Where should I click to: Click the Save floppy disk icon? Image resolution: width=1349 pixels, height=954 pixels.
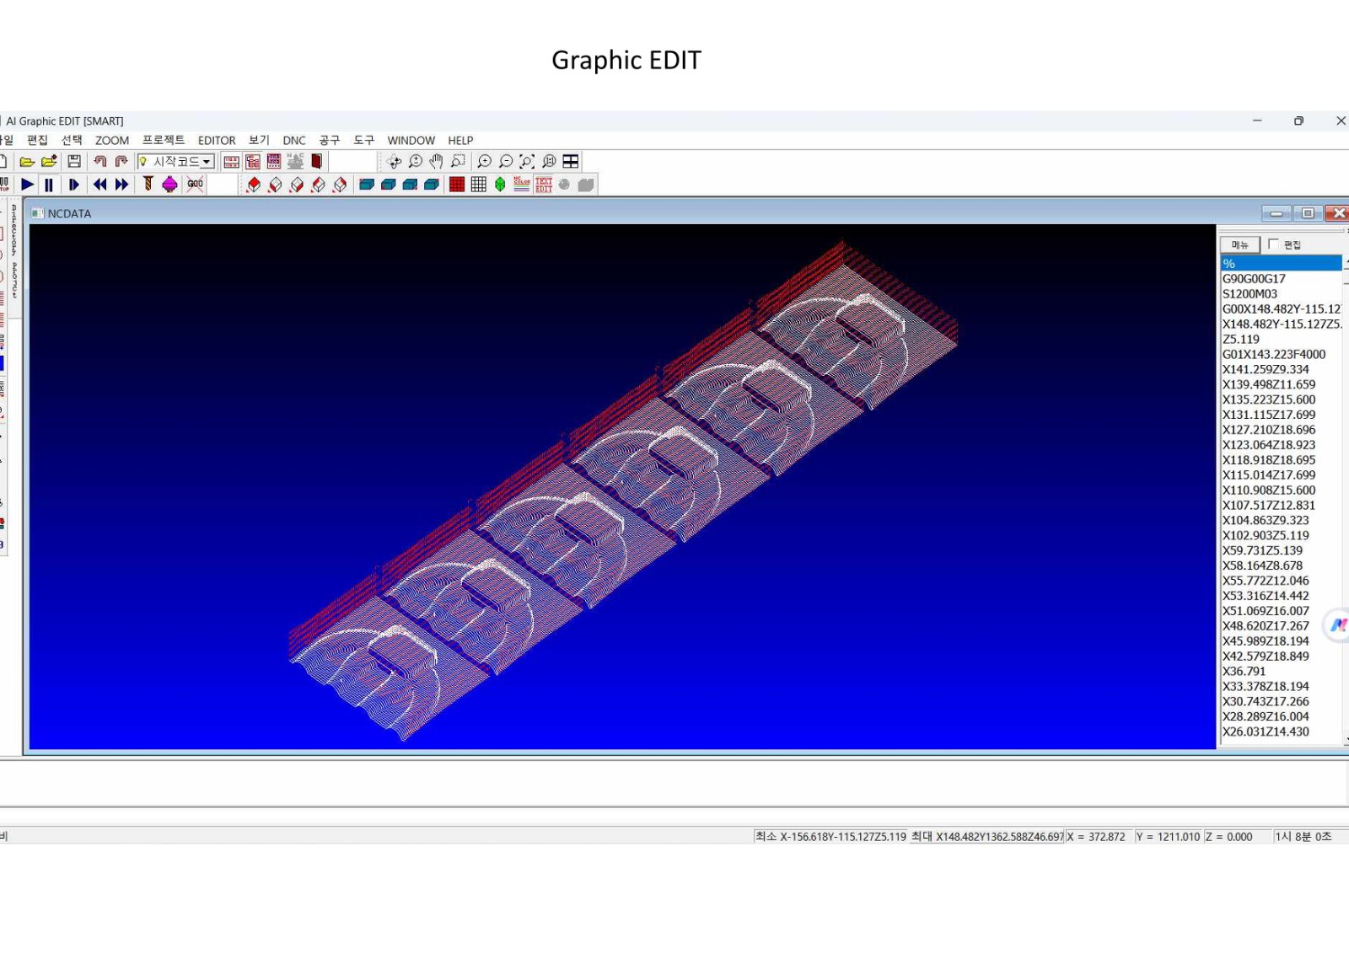74,161
